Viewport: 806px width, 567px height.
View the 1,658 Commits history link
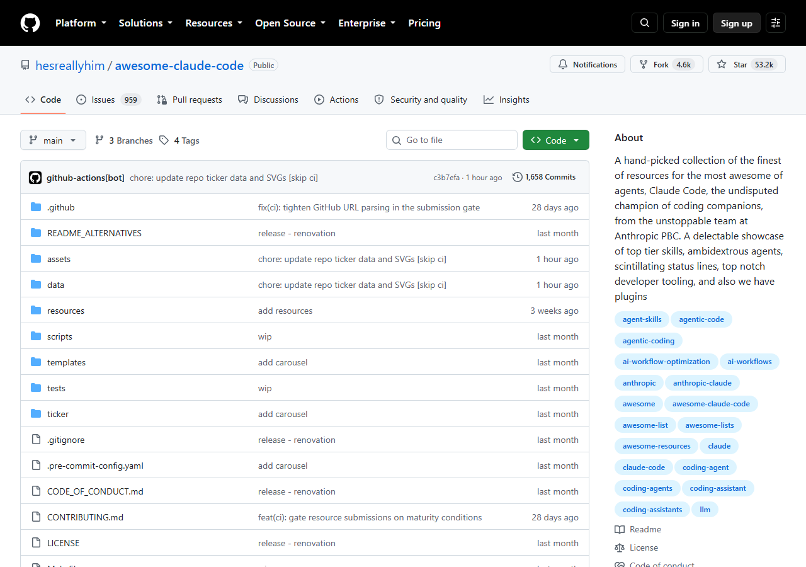click(x=544, y=177)
